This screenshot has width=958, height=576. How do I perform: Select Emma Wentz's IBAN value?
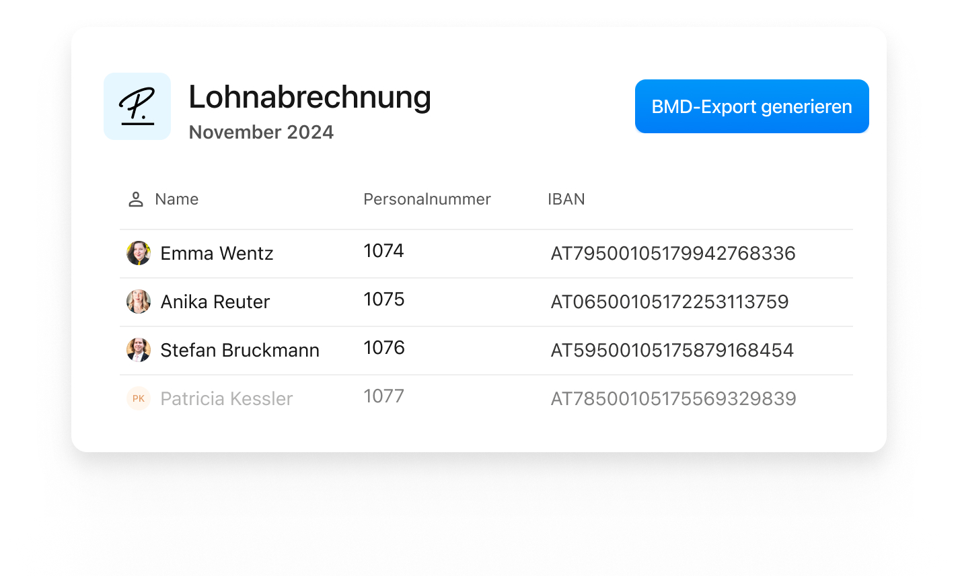672,254
